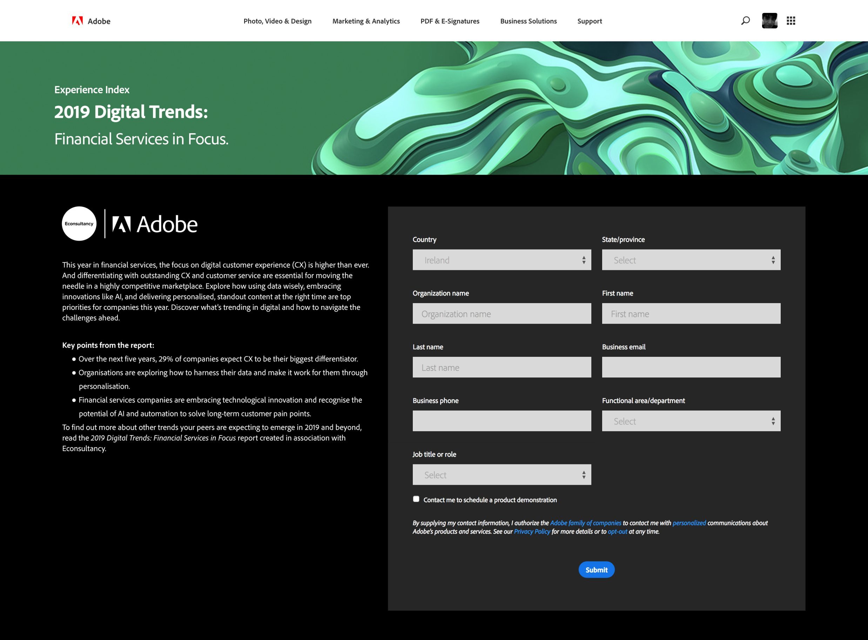This screenshot has width=868, height=640.
Task: Open the app switcher grid icon
Action: (791, 21)
